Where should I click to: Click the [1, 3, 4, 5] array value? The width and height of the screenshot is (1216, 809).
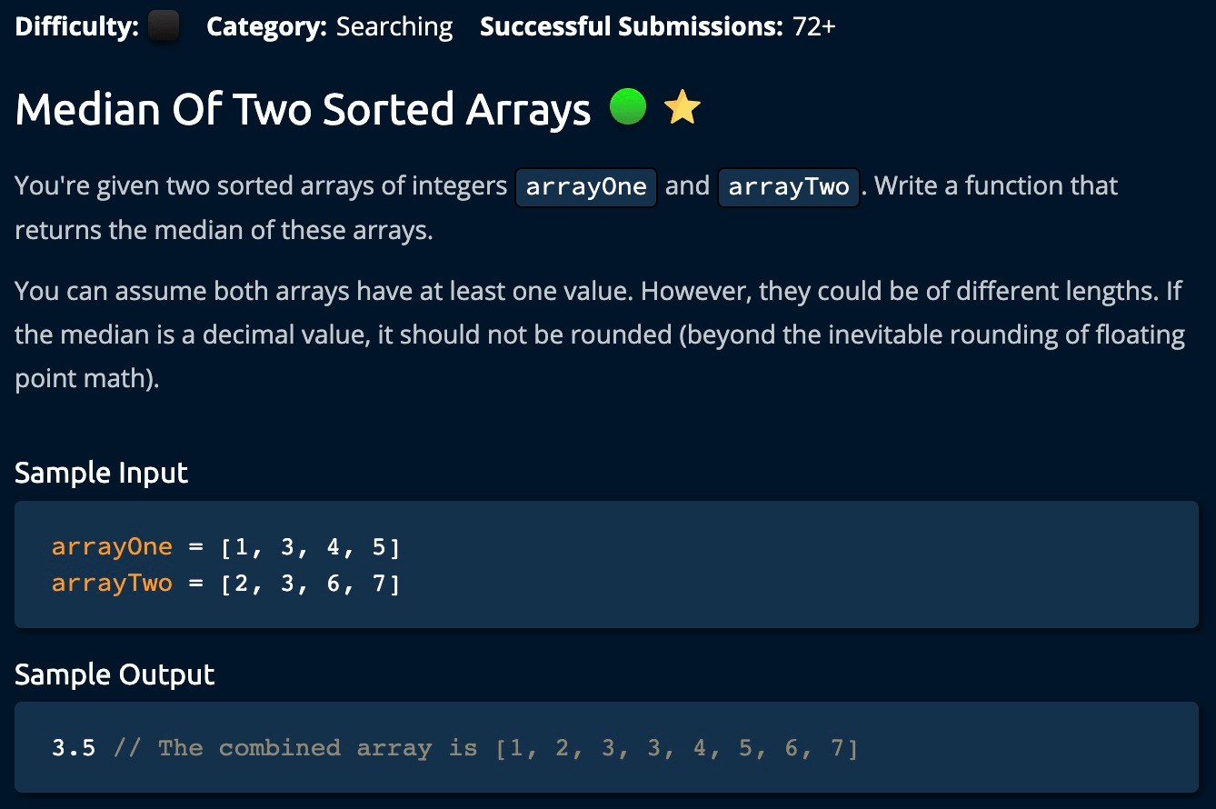pyautogui.click(x=310, y=546)
